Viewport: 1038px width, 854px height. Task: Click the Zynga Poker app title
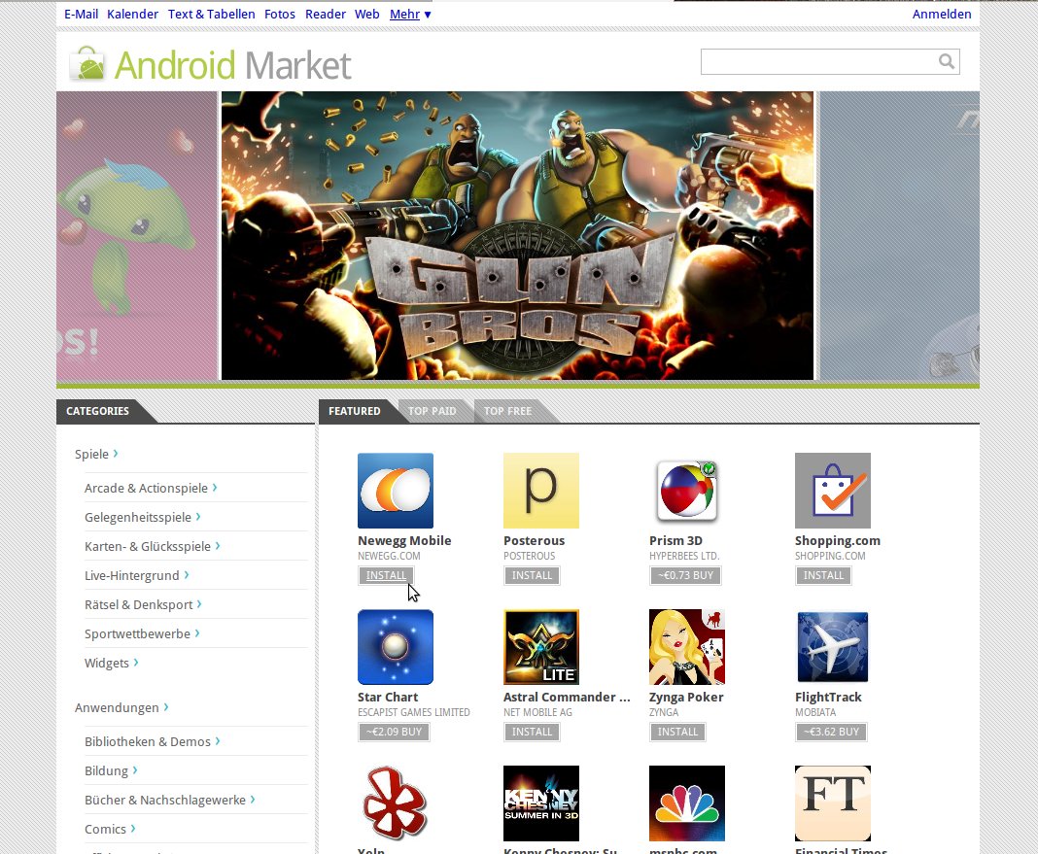[686, 697]
